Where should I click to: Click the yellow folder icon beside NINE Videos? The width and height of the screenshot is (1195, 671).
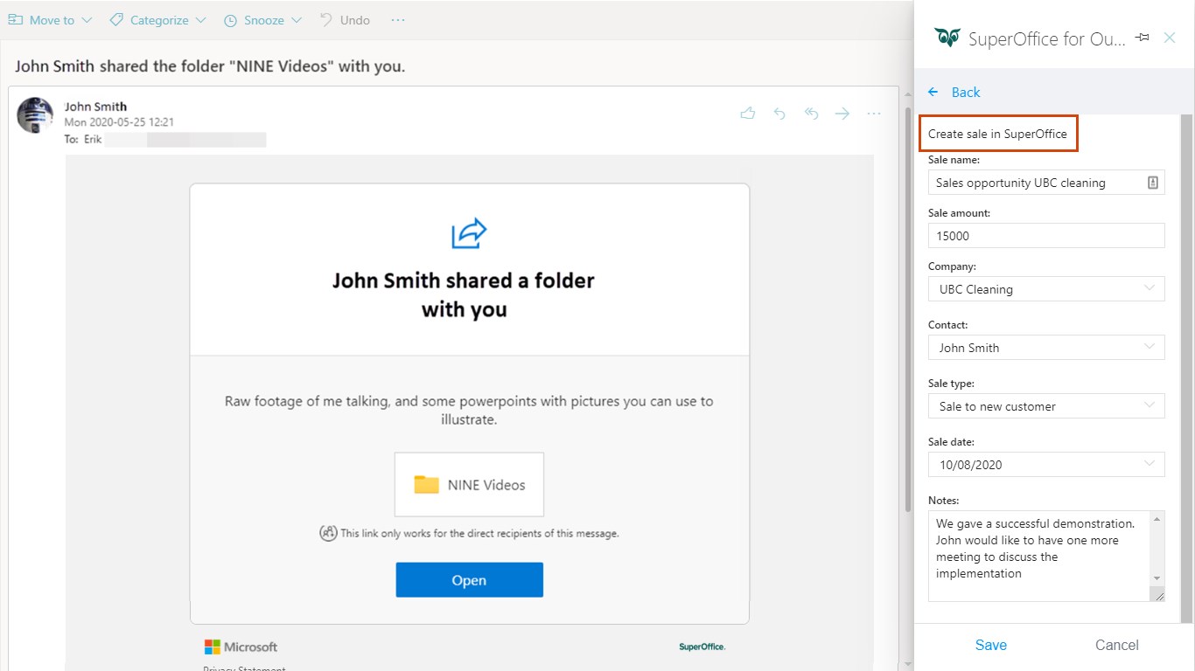point(426,484)
